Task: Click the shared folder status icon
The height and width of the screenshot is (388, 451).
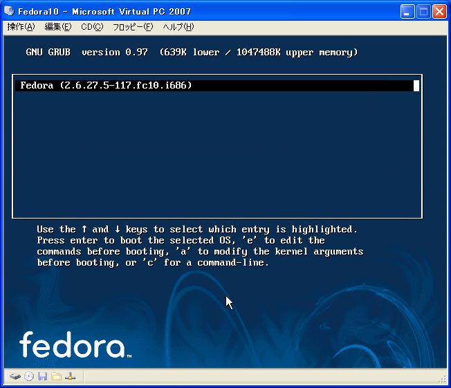Action: (57, 376)
